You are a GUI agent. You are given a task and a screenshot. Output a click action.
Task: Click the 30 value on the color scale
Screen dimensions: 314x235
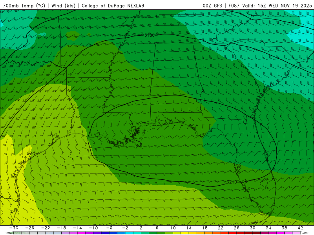[x=252, y=228]
